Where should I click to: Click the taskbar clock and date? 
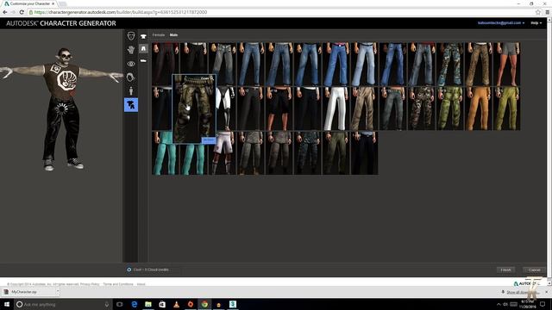coord(527,304)
